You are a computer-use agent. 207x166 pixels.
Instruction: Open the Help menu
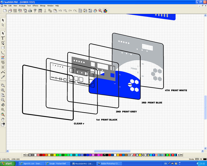point(57,6)
